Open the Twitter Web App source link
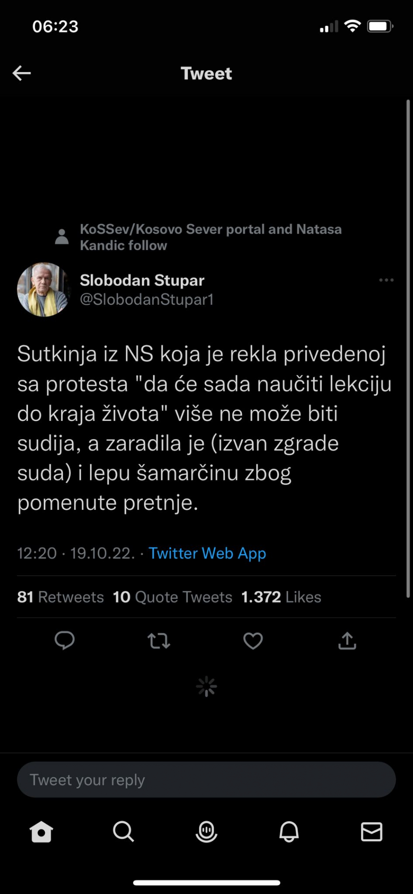Viewport: 413px width, 894px height. pos(207,553)
